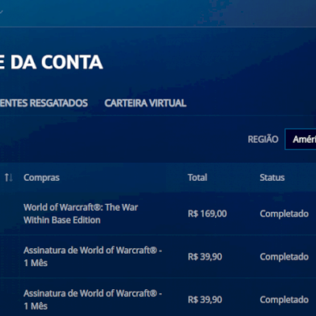This screenshot has height=316, width=316.
Task: Click the page heading ending in 'DA CONTA'
Action: [51, 62]
